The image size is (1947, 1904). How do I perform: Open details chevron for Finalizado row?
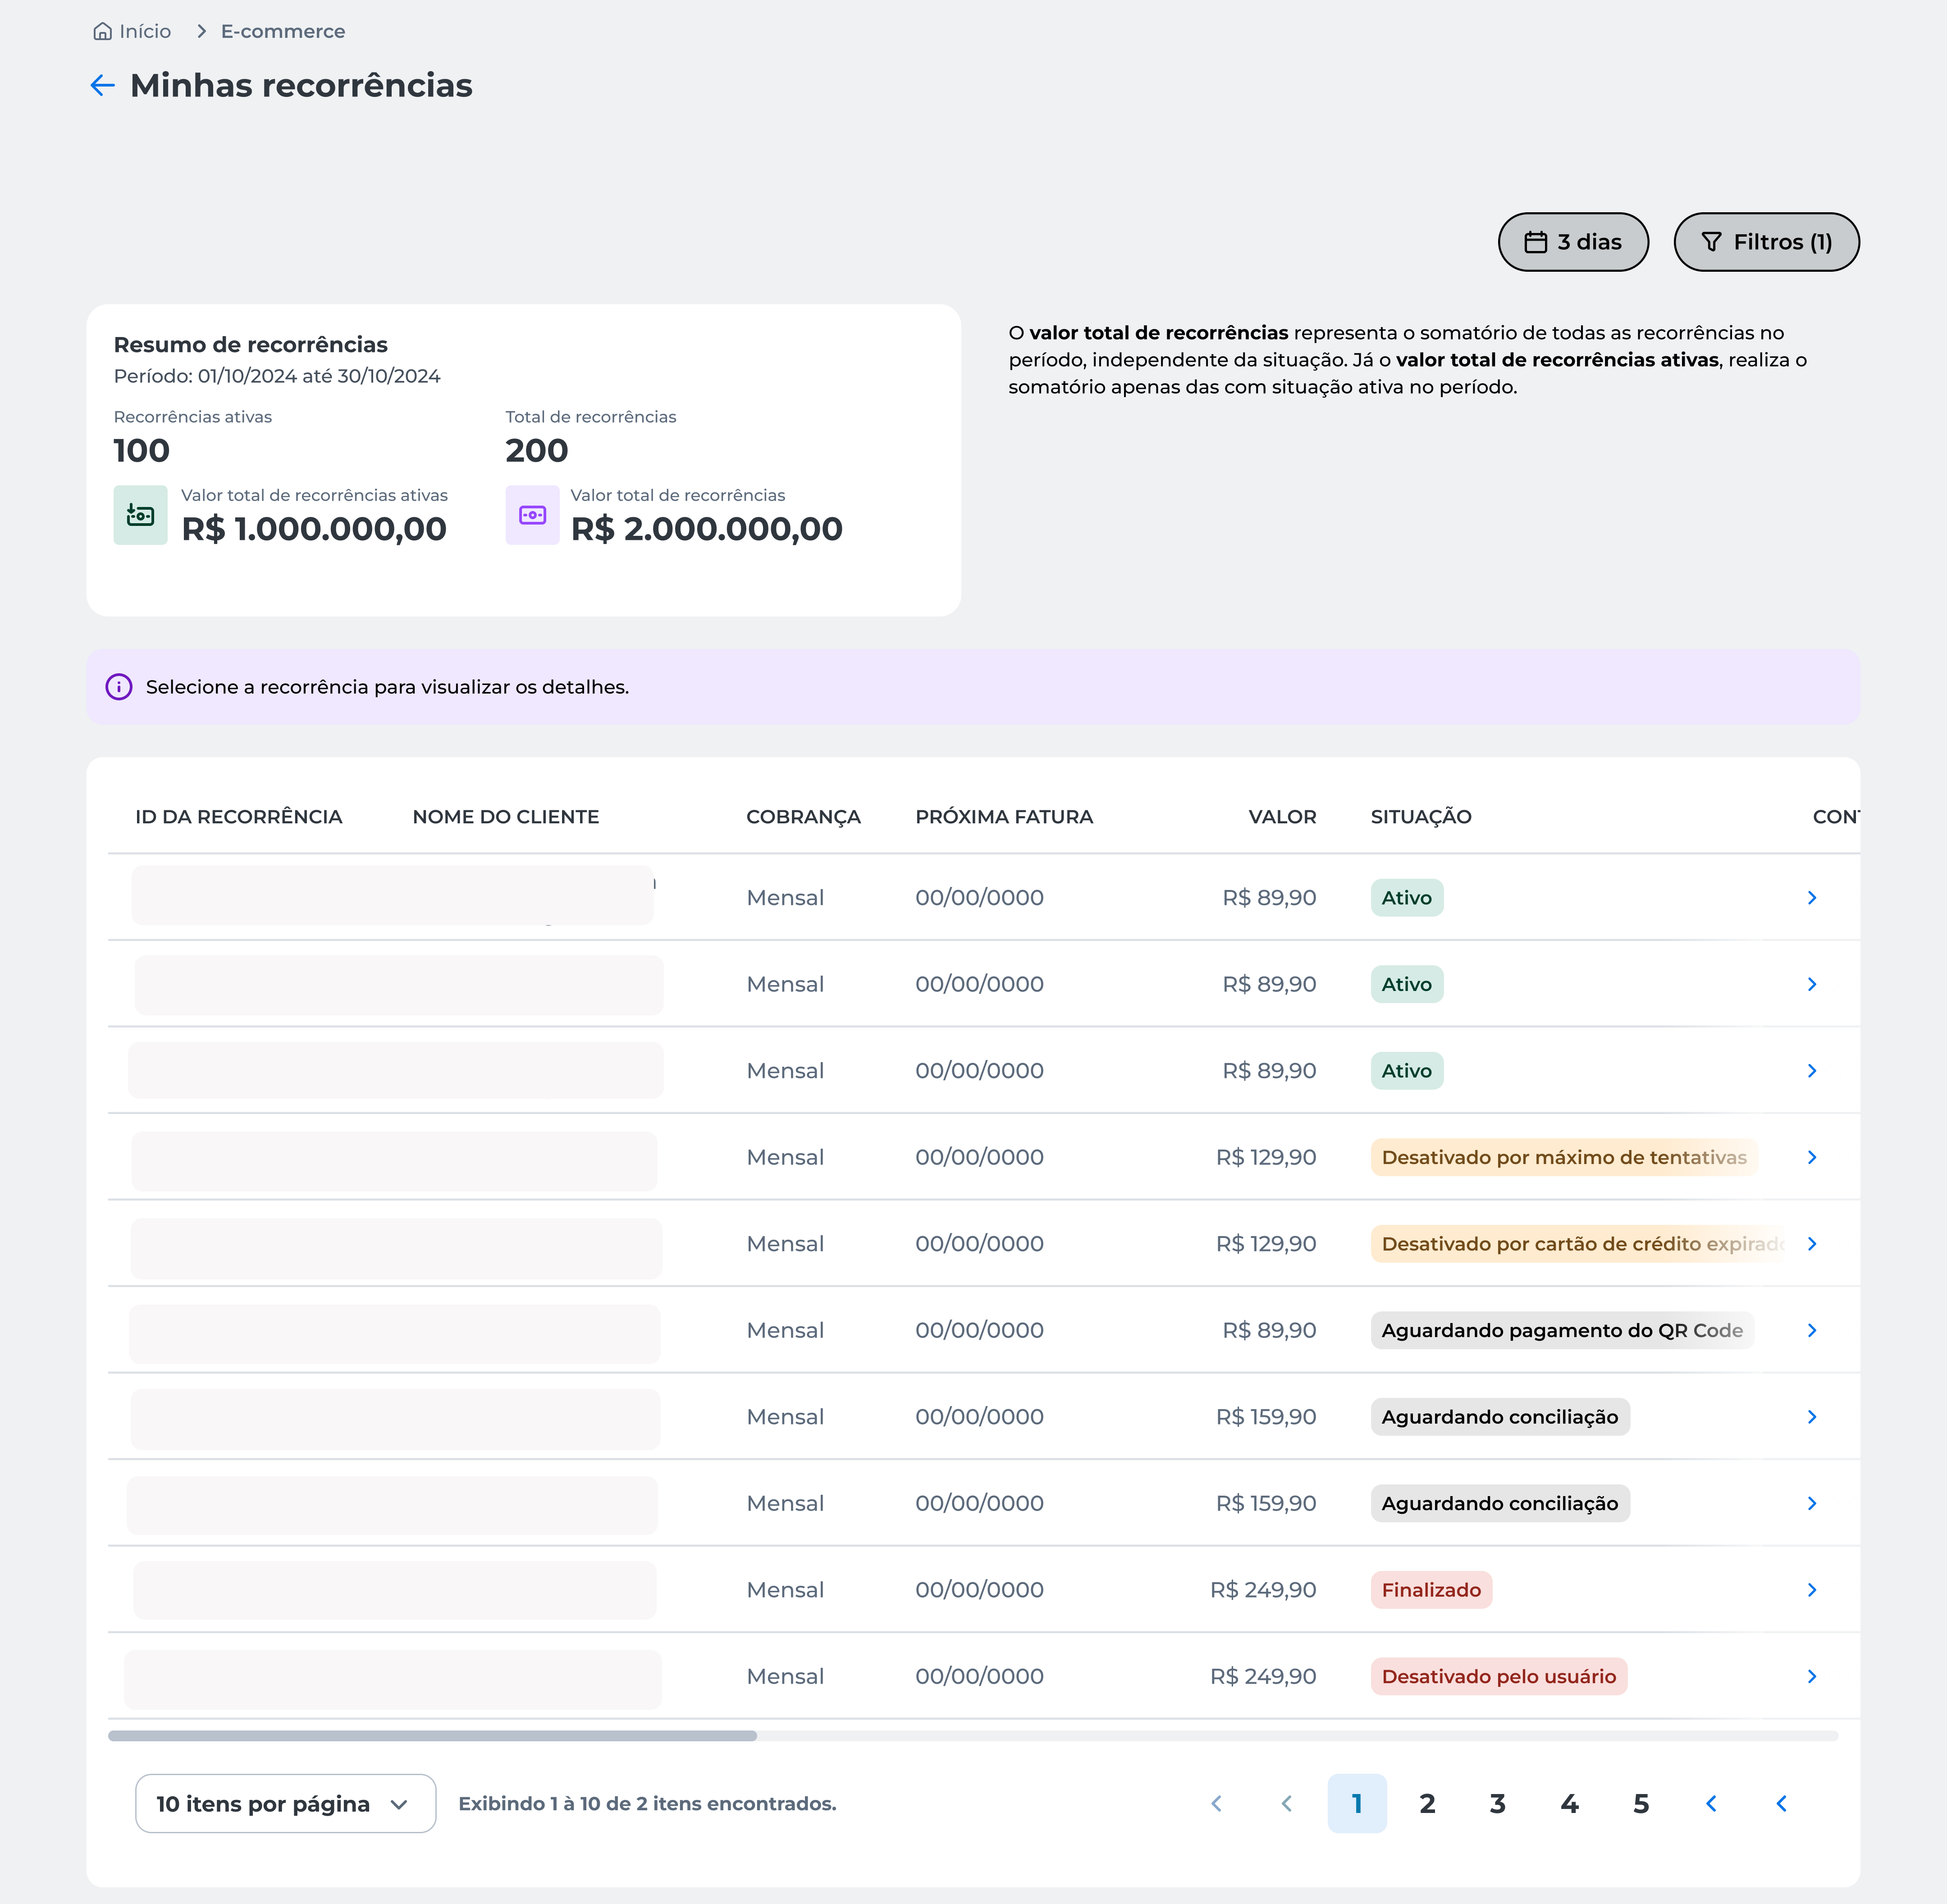point(1811,1590)
